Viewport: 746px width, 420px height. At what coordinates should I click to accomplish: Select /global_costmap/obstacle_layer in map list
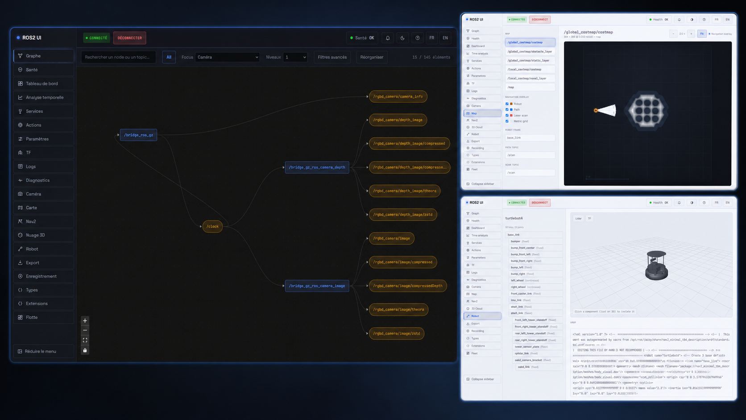click(x=530, y=51)
